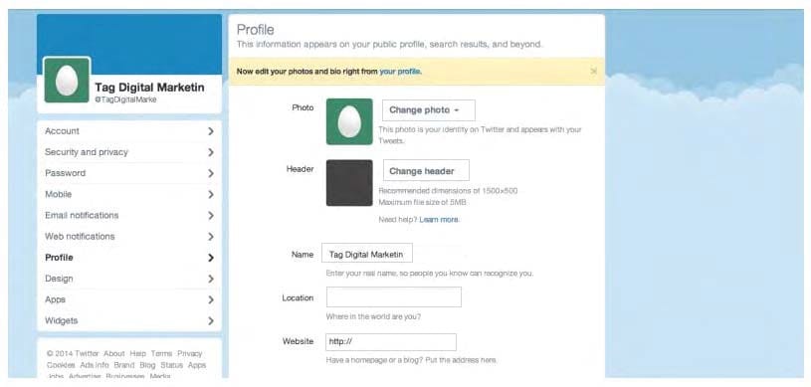Screen dimensions: 811x387
Task: Click the egg avatar in the sidebar card
Action: coord(67,81)
